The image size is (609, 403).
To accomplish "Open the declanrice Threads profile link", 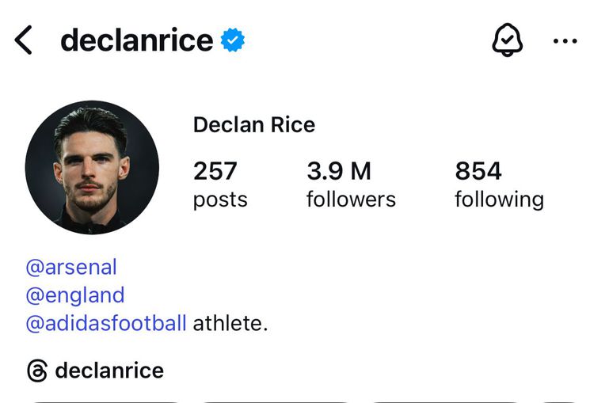I will [109, 371].
